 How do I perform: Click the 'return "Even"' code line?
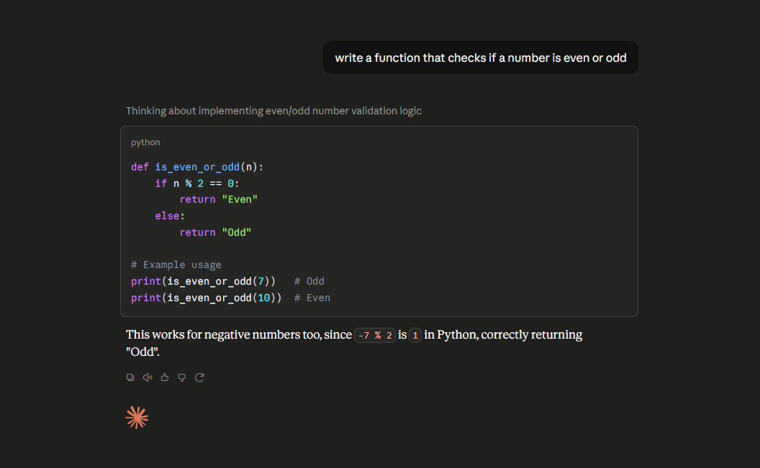click(219, 199)
